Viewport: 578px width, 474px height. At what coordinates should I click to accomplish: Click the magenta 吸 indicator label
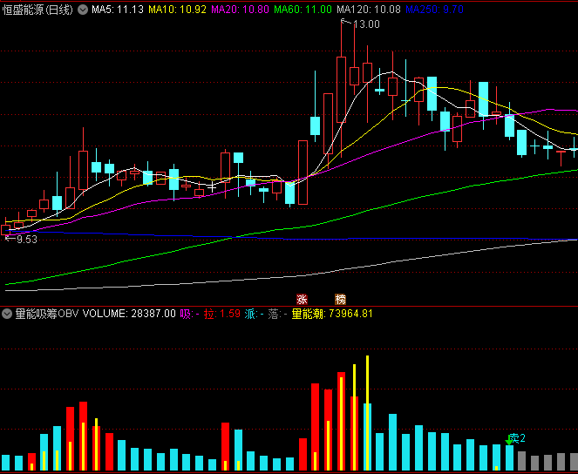186,314
